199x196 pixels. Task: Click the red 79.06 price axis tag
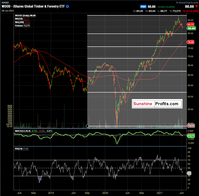(x=191, y=42)
